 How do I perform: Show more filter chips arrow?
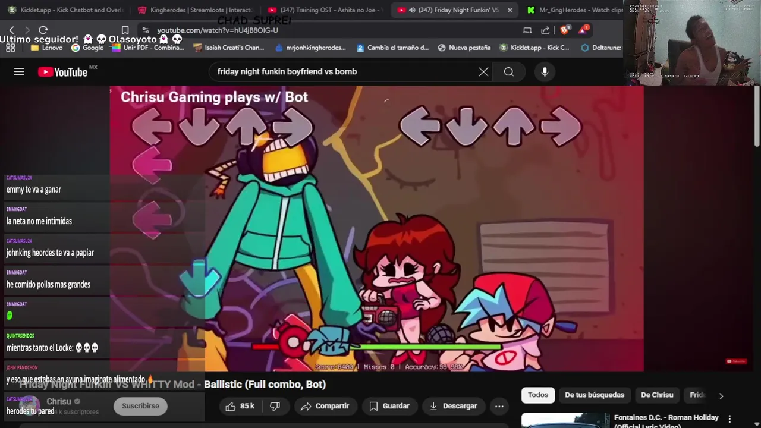click(721, 396)
